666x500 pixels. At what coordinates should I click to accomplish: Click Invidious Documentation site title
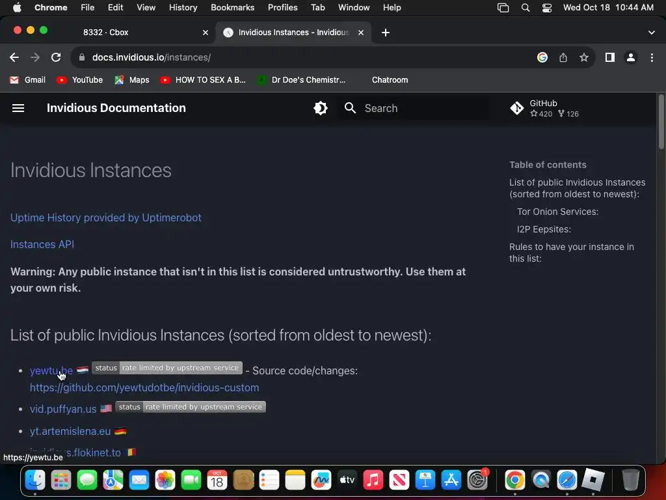[116, 108]
